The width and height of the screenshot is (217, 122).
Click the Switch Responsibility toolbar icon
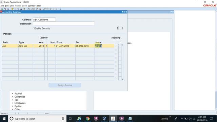pyautogui.click(x=18, y=9)
